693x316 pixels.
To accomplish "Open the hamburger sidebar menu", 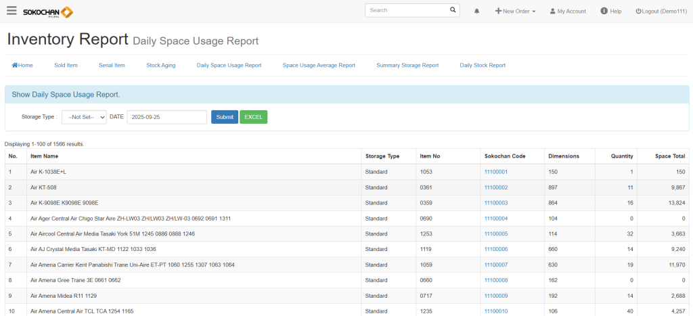I will coord(12,11).
